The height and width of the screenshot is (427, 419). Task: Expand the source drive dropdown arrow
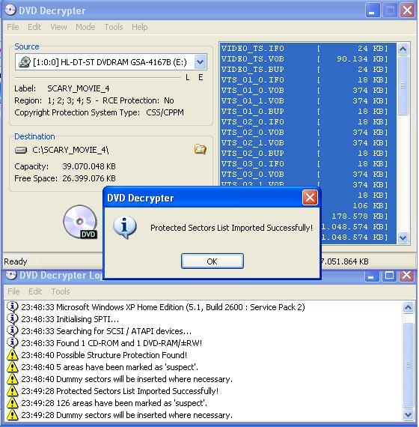tap(200, 62)
